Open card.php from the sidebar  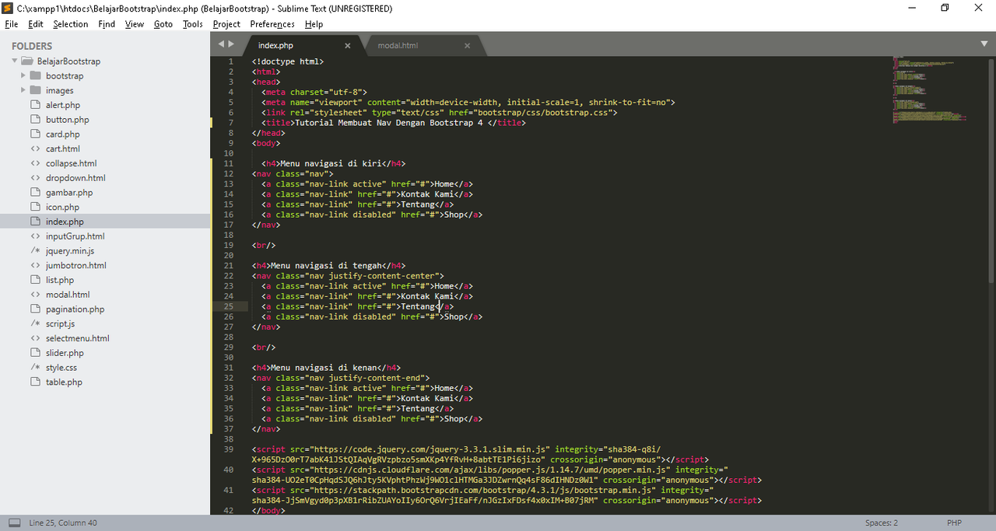63,134
